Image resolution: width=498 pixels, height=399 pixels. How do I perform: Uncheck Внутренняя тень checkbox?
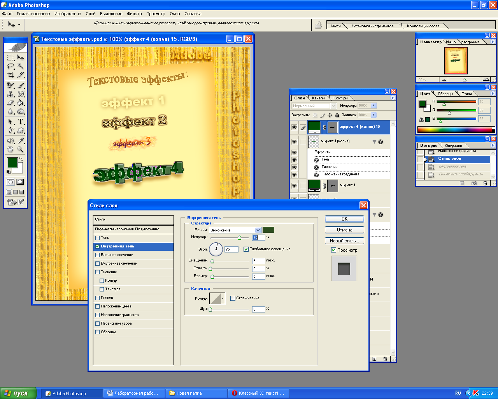98,246
